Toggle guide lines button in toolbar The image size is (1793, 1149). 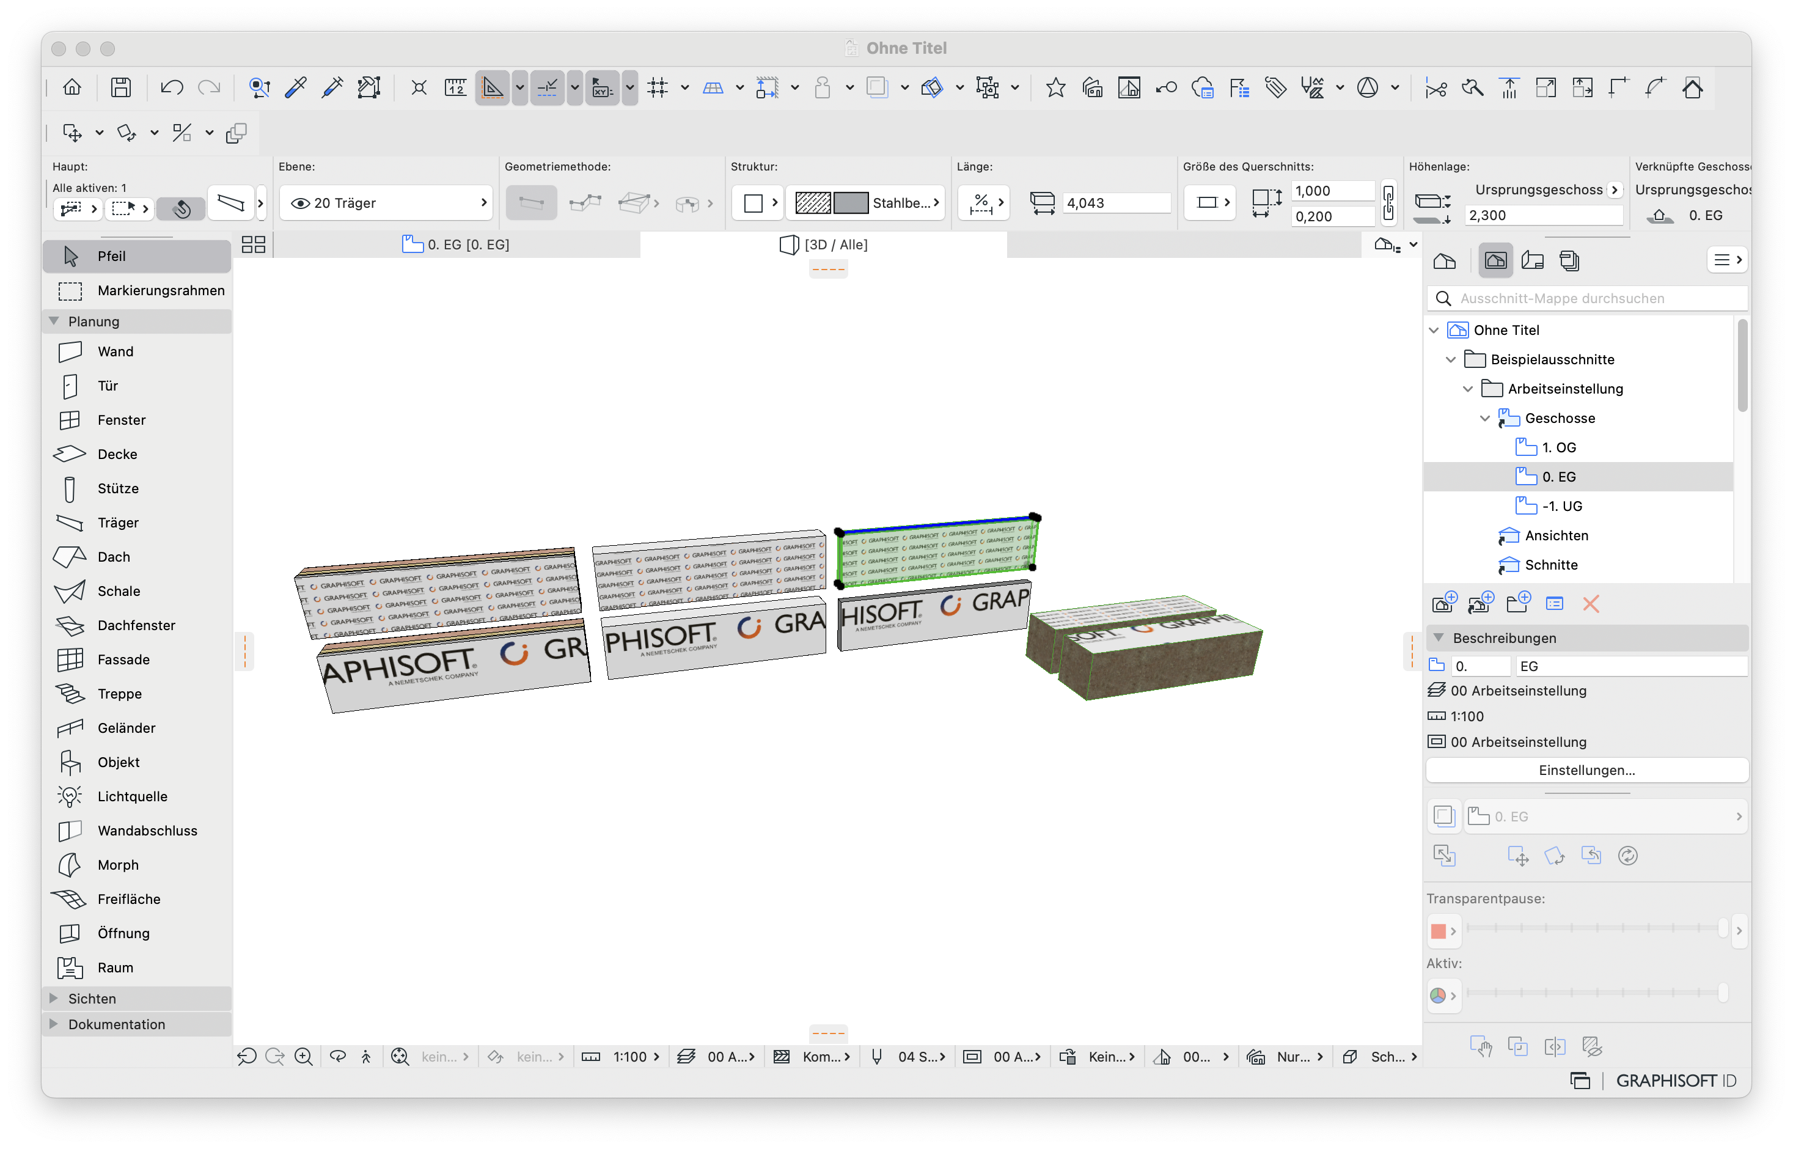tap(493, 88)
